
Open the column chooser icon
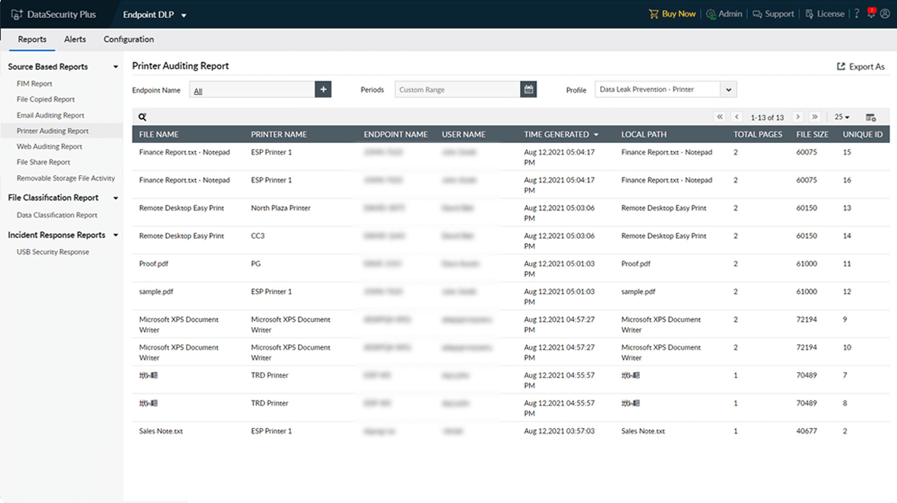[871, 118]
